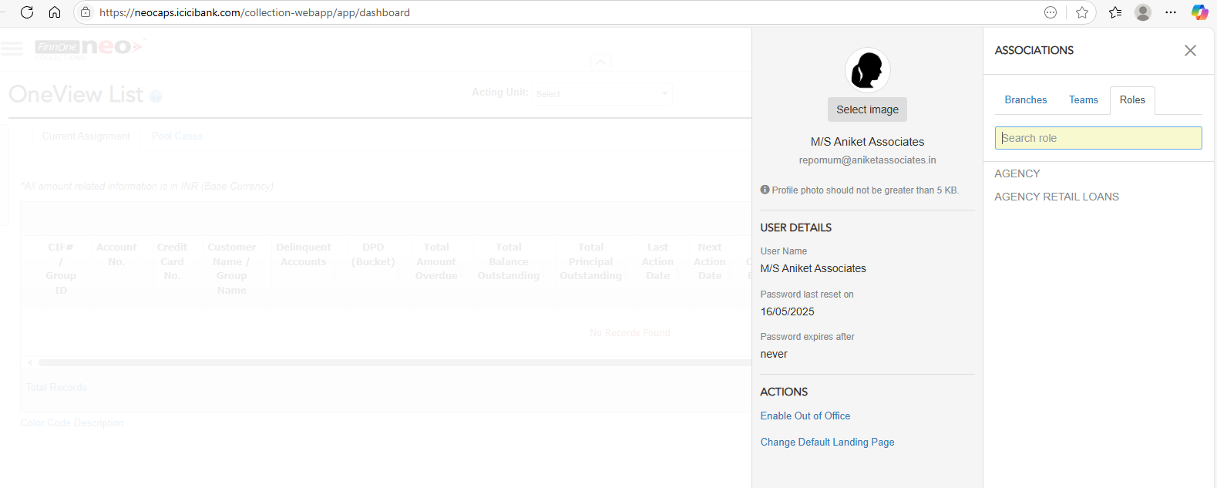
Task: Open Change Default Landing Page link
Action: (827, 442)
